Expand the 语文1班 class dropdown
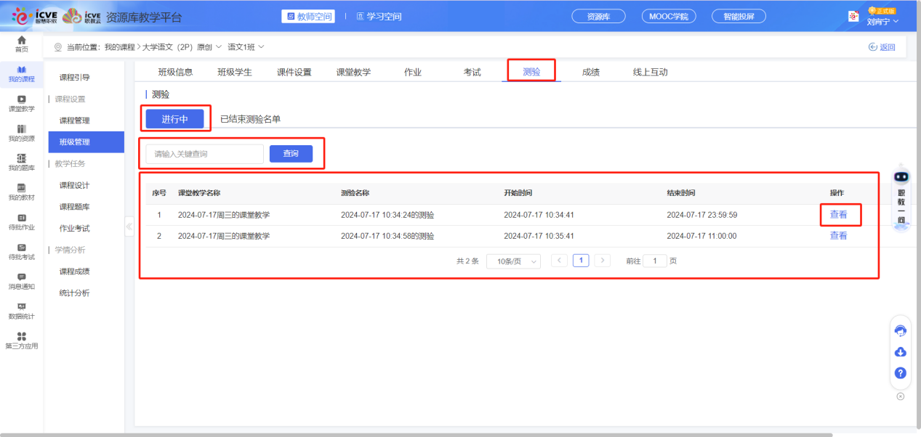 (246, 47)
